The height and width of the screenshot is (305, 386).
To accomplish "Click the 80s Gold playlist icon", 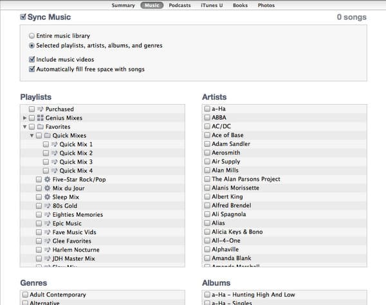I will (x=47, y=206).
